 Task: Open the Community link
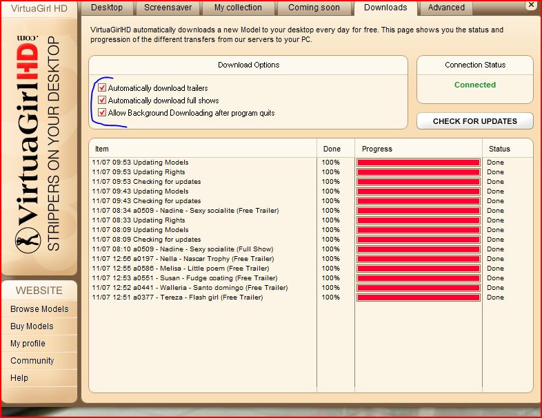click(32, 361)
